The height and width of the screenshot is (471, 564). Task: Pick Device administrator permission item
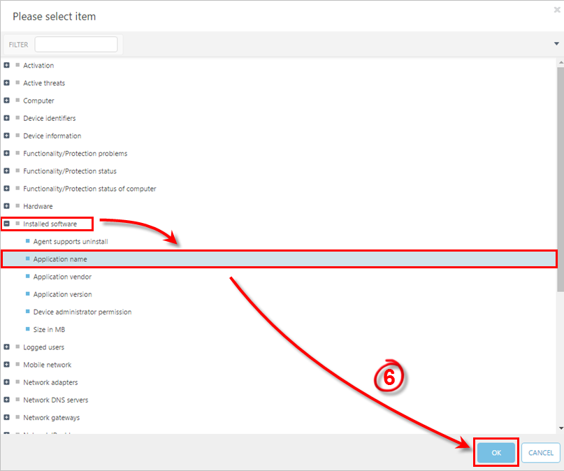[82, 312]
